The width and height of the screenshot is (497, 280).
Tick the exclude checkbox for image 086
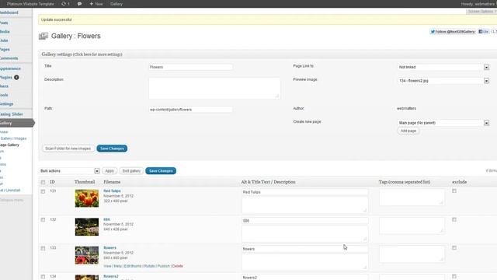[454, 219]
